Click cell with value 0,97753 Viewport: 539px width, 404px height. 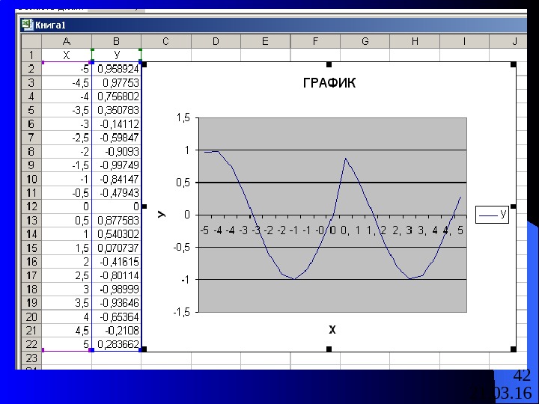point(116,82)
